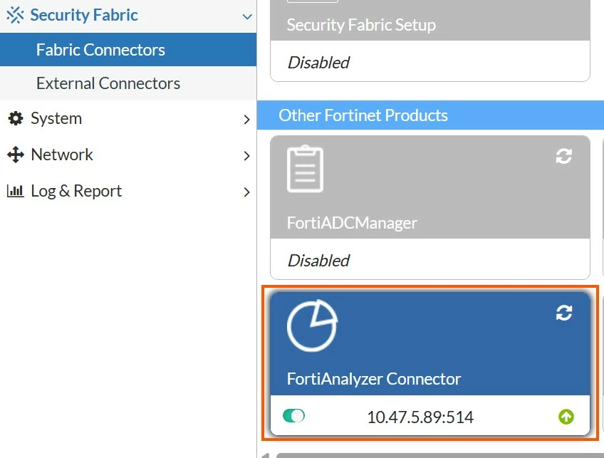Open Fabric Connectors menu item

point(128,50)
